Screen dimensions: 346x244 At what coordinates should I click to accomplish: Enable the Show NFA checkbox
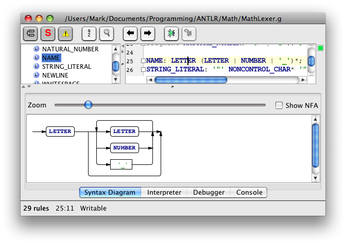279,105
